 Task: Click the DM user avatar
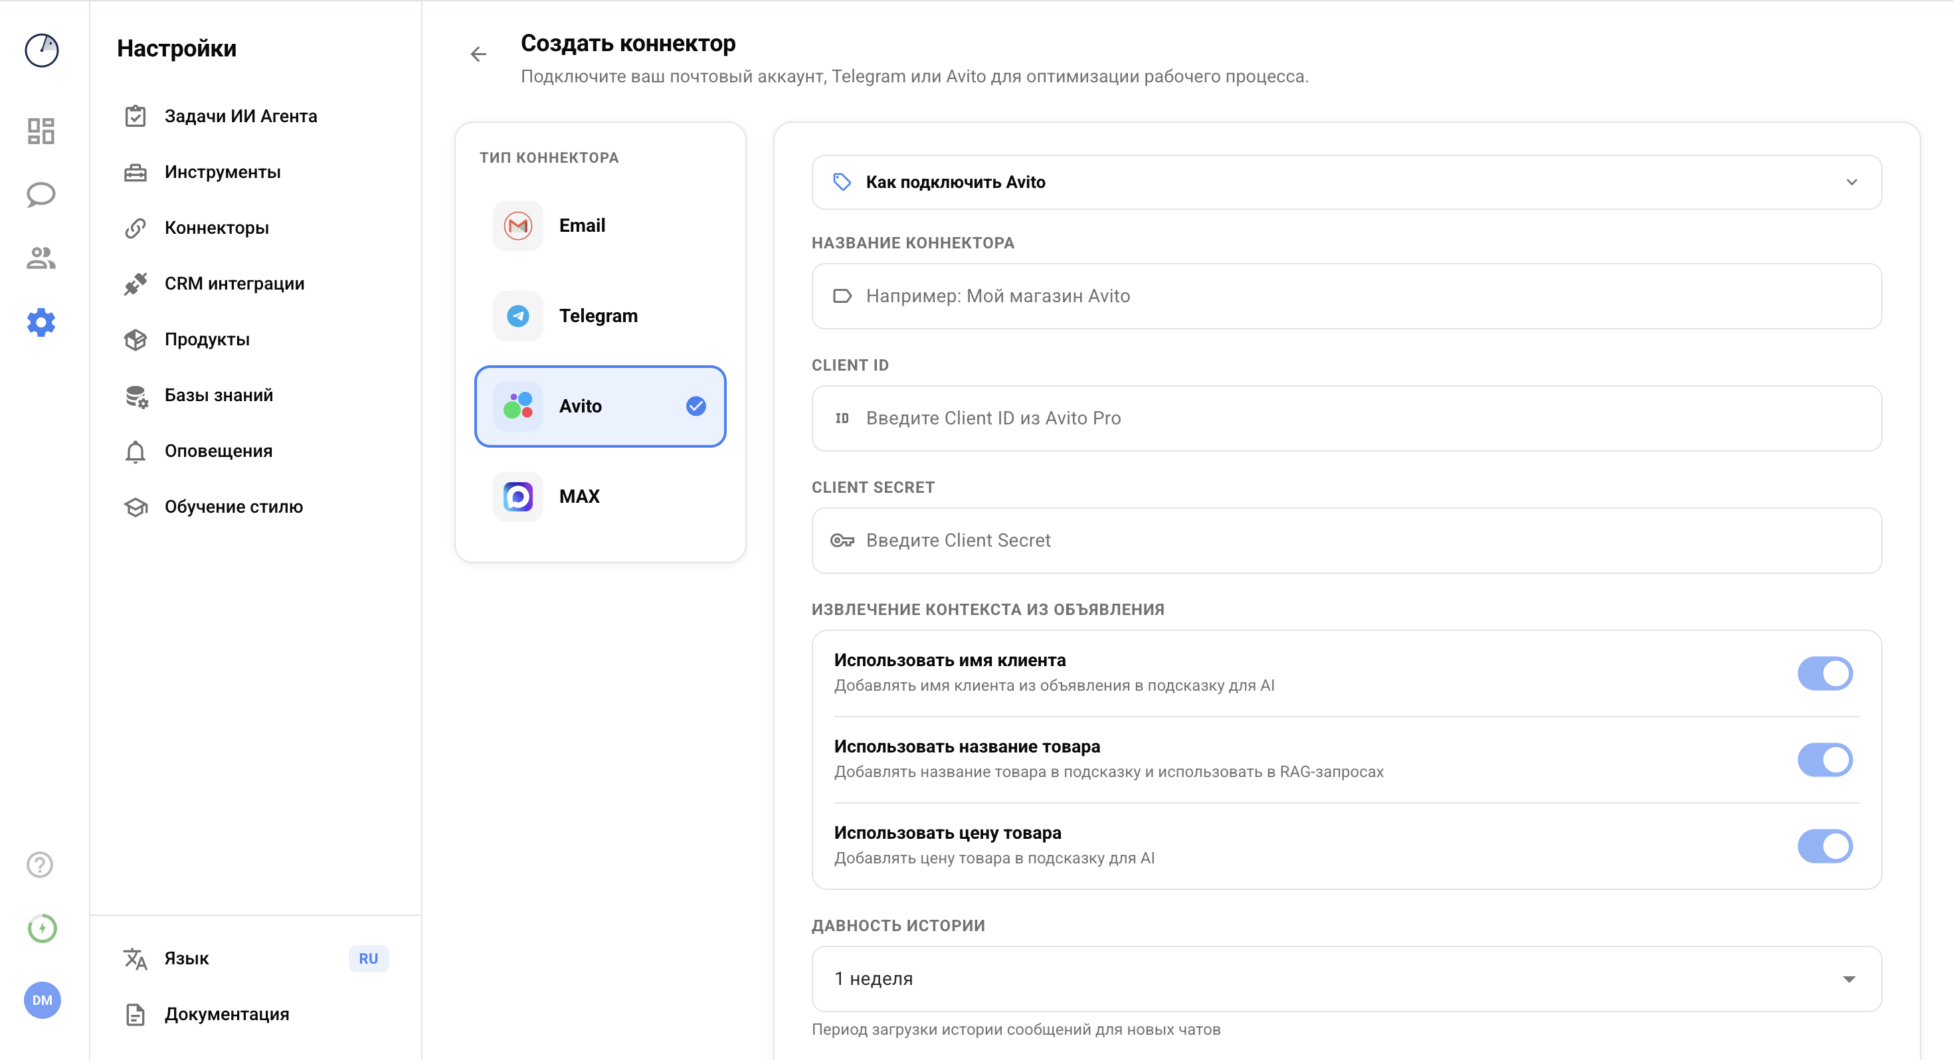click(x=43, y=1000)
